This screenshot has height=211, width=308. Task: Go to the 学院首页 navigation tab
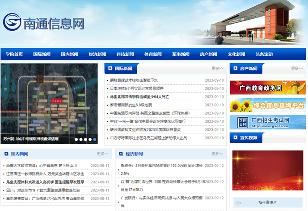point(14,54)
